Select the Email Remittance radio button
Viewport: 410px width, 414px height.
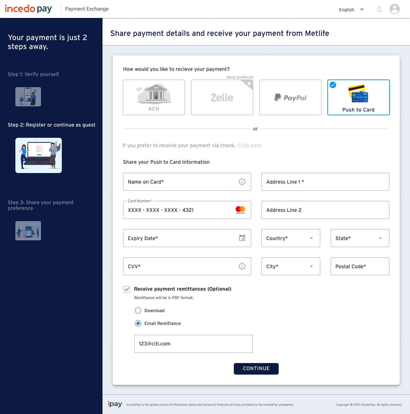coord(138,323)
